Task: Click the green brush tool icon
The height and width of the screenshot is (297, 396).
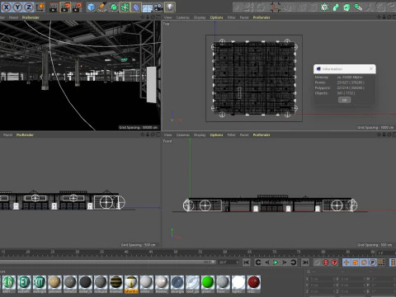Action: tap(358, 7)
